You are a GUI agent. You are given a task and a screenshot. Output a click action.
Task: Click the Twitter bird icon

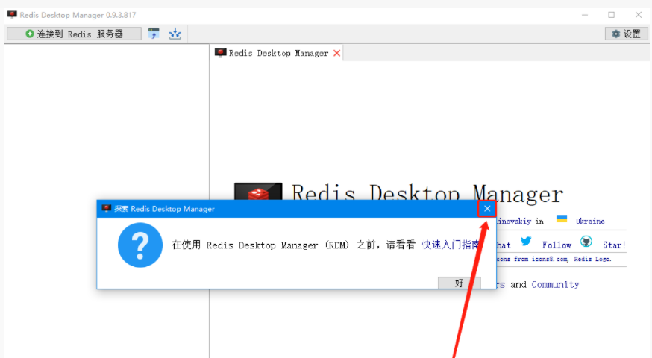click(x=526, y=242)
